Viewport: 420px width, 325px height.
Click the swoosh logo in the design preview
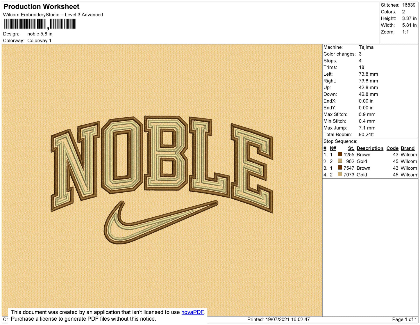tap(161, 222)
